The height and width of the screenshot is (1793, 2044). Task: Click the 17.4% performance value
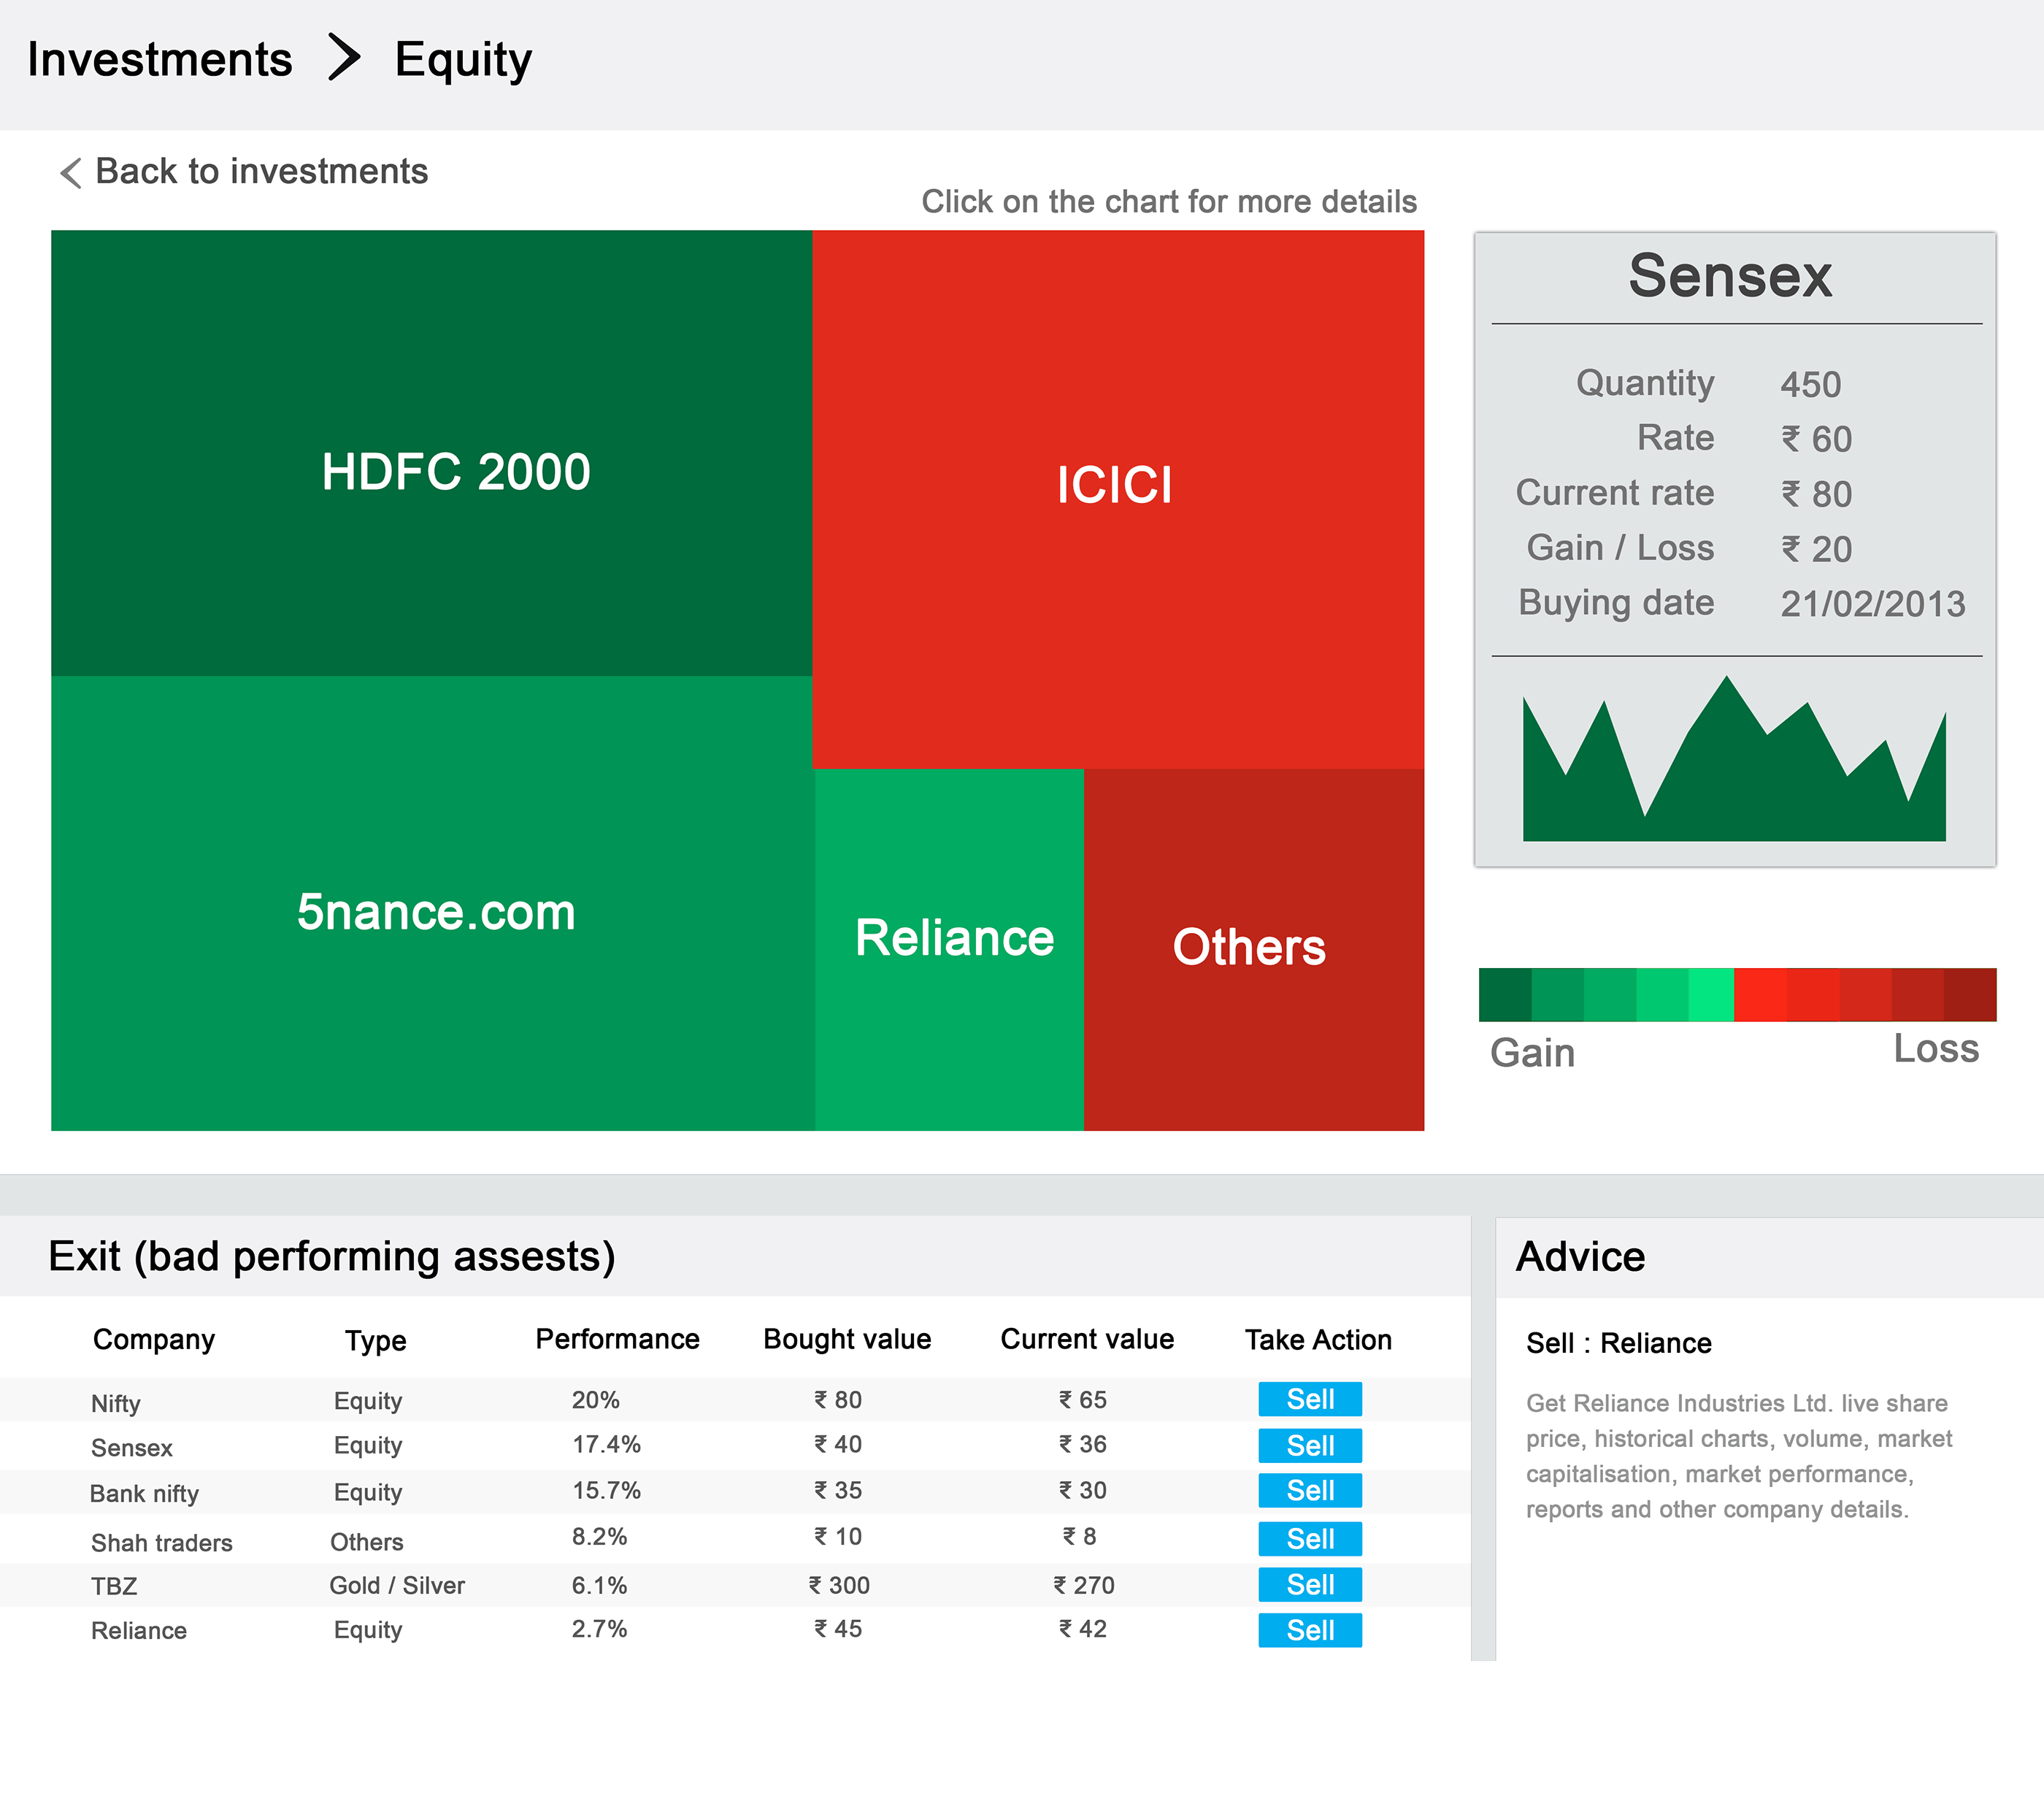click(606, 1444)
